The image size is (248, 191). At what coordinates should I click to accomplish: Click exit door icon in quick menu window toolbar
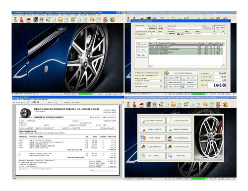[x=225, y=105]
